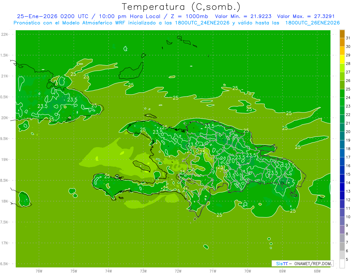Click the "5" label on the color scale
Screen dimensions: 356x275
click(347, 259)
